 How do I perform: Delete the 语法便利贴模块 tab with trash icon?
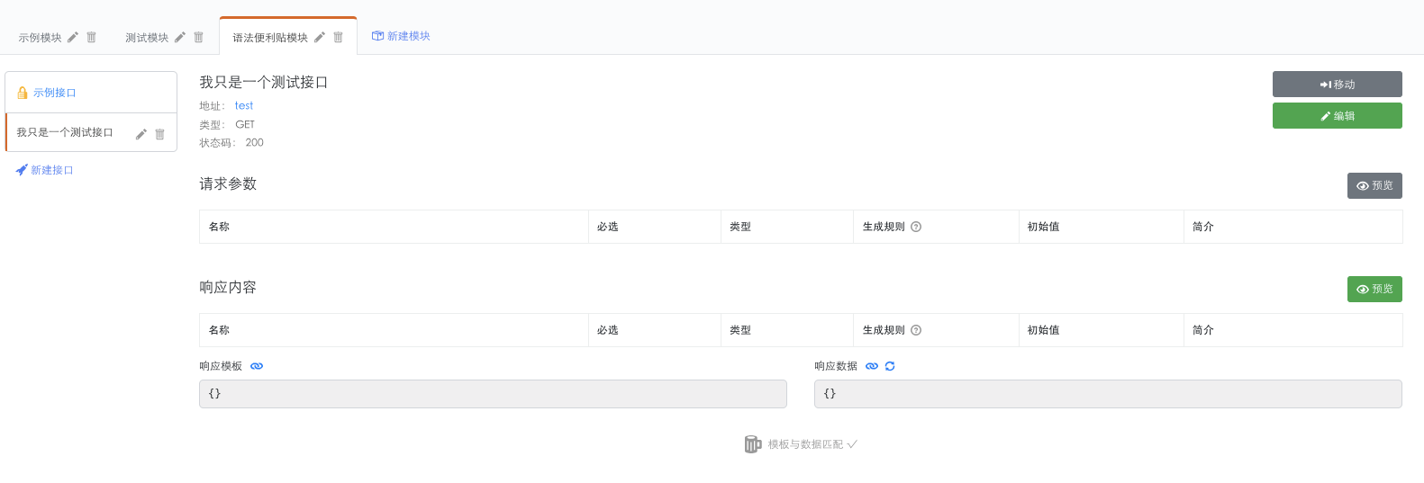pyautogui.click(x=338, y=37)
